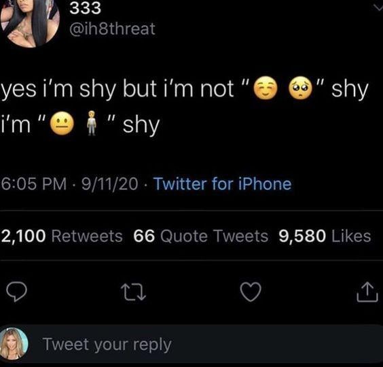Tap the pleading face emoji in tweet

pos(300,88)
